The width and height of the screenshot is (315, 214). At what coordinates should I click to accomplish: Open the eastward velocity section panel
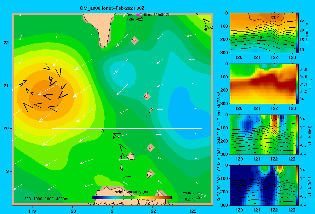point(263,185)
